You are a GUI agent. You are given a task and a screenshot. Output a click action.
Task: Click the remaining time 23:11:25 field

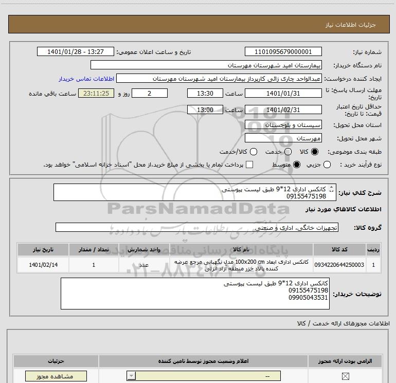click(x=96, y=93)
